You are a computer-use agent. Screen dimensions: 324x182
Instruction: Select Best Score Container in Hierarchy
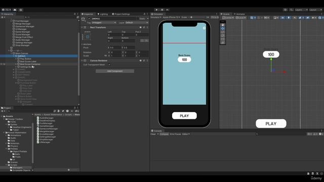click(30, 64)
